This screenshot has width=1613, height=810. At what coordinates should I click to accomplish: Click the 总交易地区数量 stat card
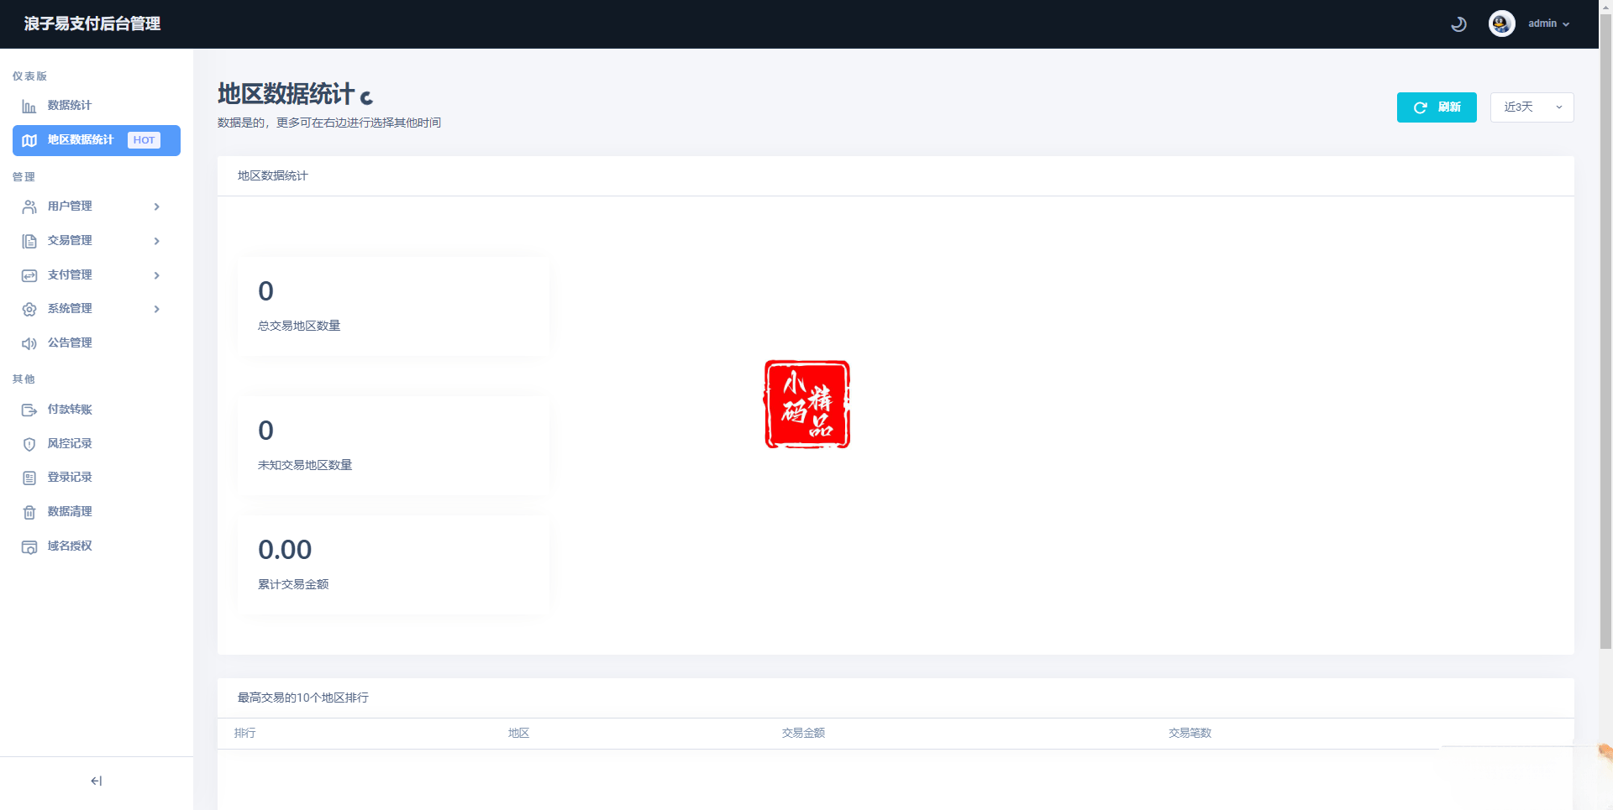click(x=393, y=306)
